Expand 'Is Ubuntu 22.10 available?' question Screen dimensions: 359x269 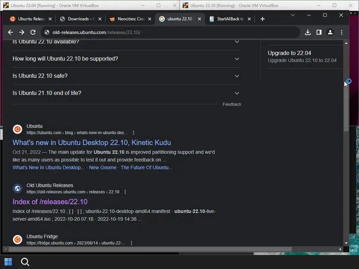click(127, 42)
